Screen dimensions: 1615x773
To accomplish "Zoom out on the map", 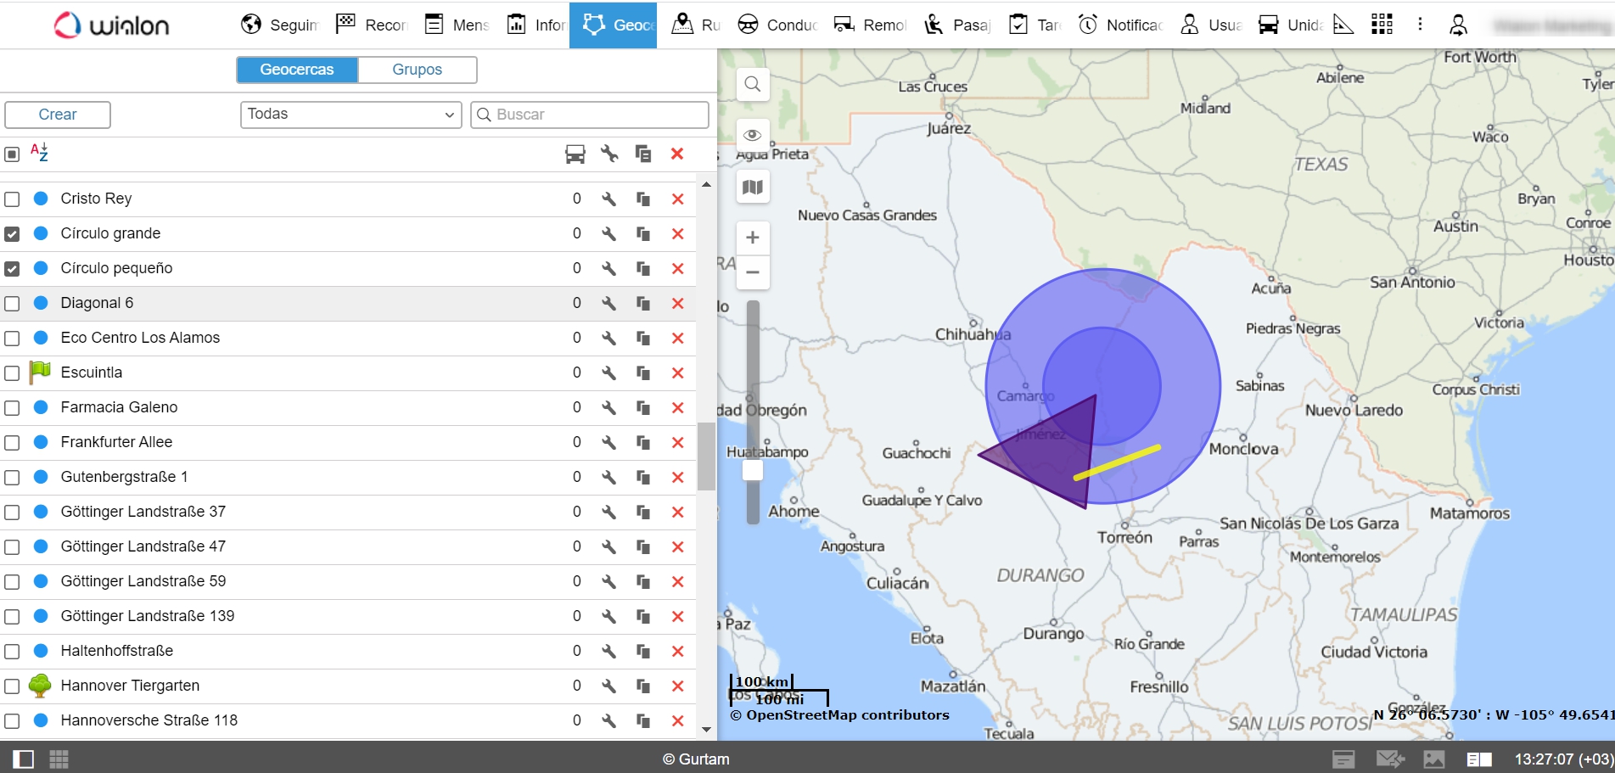I will pos(752,272).
